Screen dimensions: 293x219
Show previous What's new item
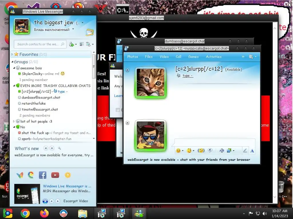(46, 148)
